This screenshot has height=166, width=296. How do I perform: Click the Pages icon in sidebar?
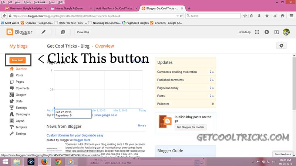coord(12,82)
